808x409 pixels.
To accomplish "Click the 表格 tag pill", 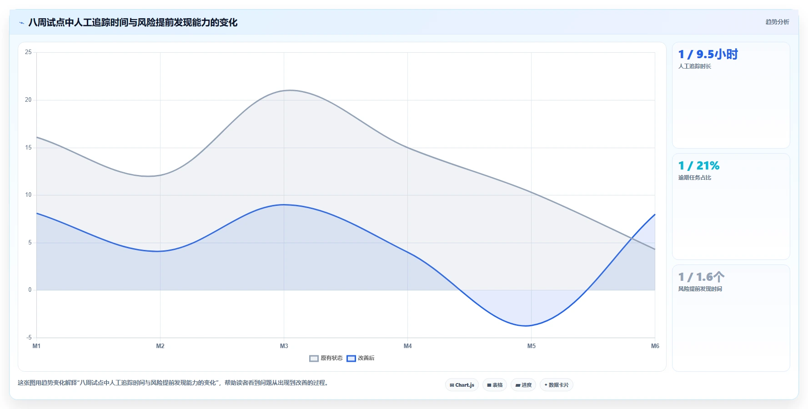I will point(495,385).
